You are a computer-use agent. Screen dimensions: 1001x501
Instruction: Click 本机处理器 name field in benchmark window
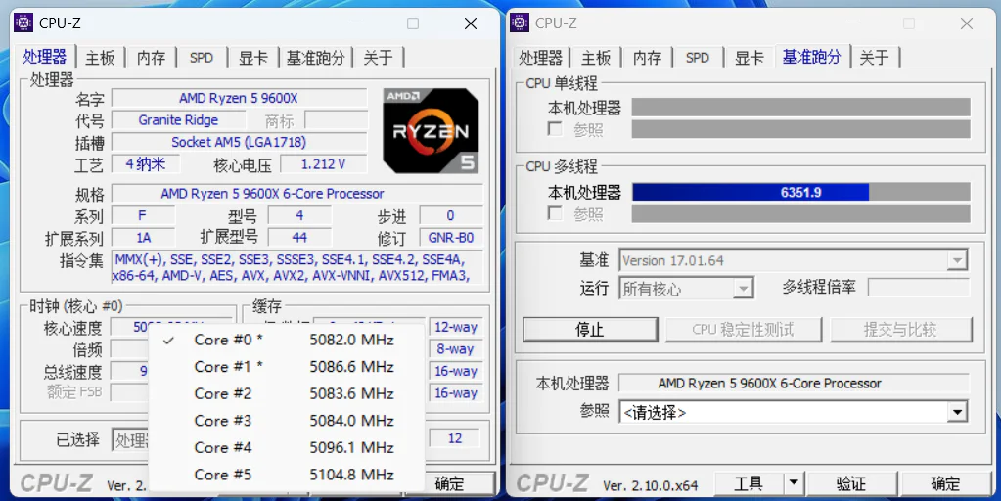pyautogui.click(x=795, y=383)
